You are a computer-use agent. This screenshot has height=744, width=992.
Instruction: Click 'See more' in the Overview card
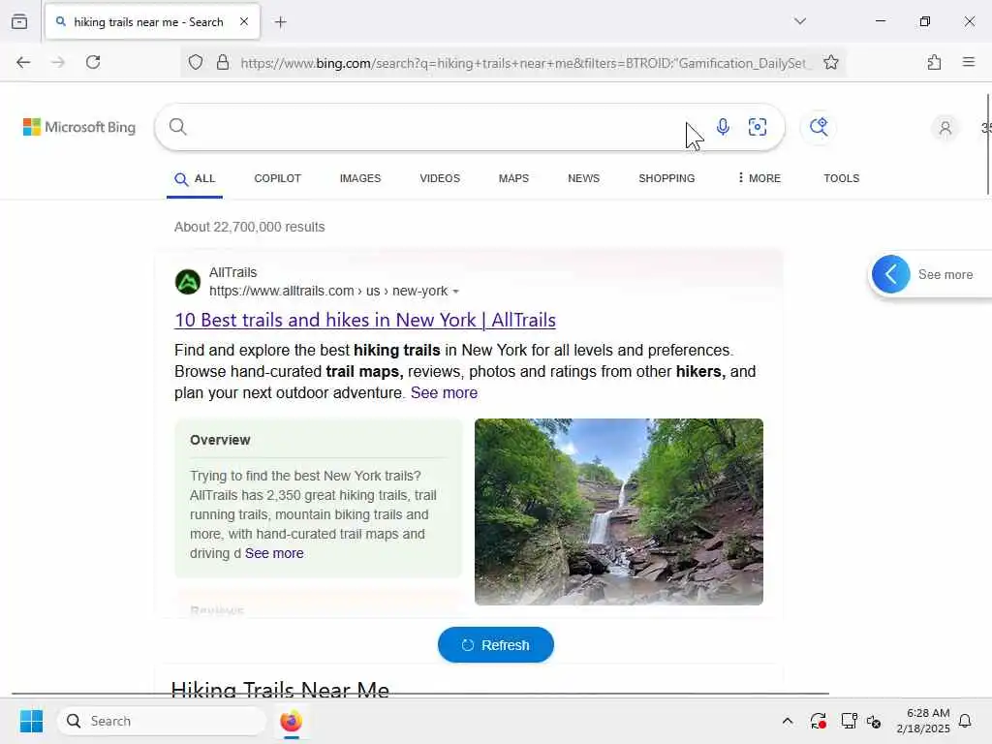pyautogui.click(x=274, y=553)
